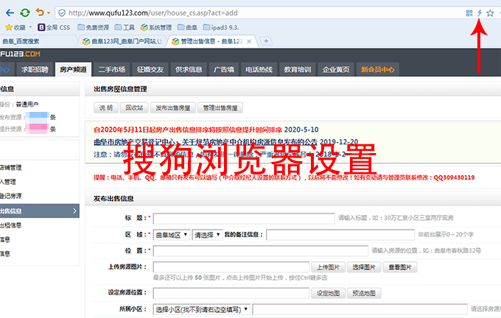Click the 标题 title input field
This screenshot has width=501, height=318.
(243, 219)
